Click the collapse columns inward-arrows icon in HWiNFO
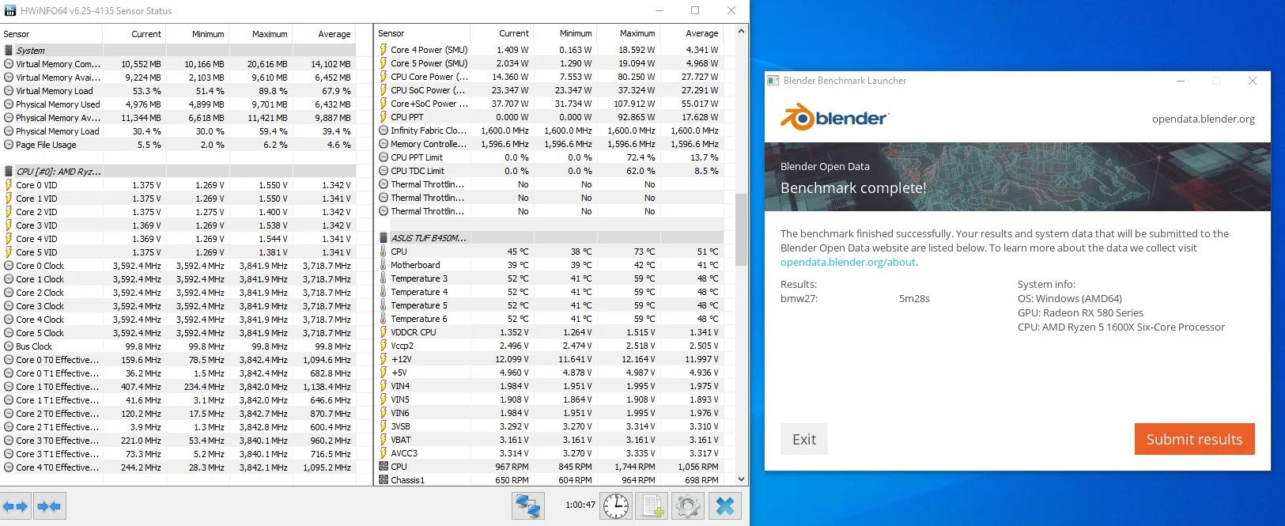 click(x=49, y=506)
